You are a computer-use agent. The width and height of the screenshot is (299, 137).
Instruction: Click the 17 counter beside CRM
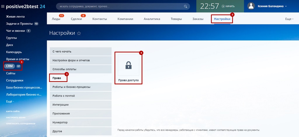[18, 66]
